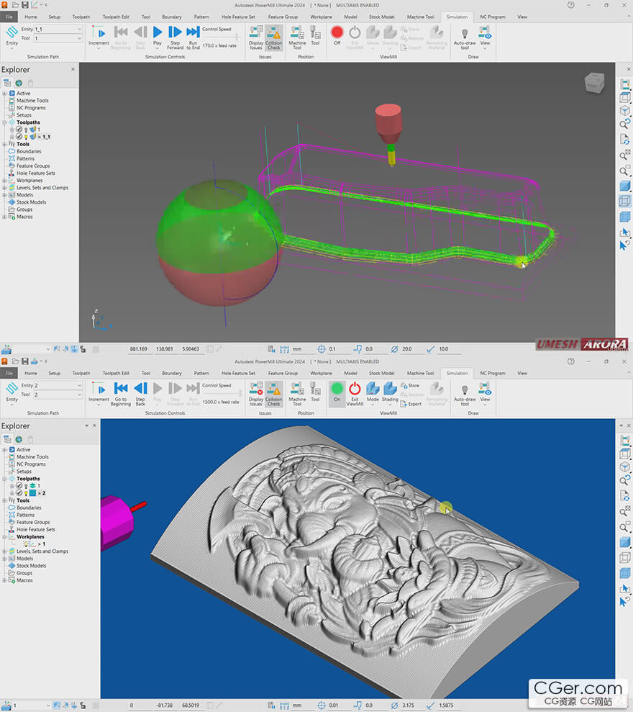Click Play in the upper window's simulation controls
This screenshot has height=712, width=633.
157,36
